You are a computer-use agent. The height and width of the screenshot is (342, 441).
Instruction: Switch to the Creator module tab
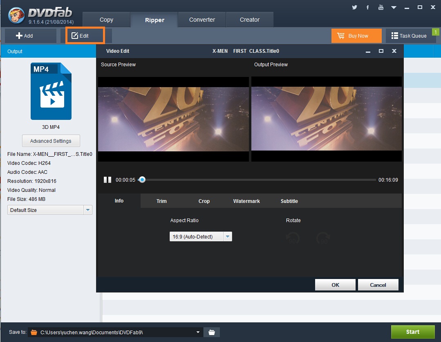[x=249, y=20]
